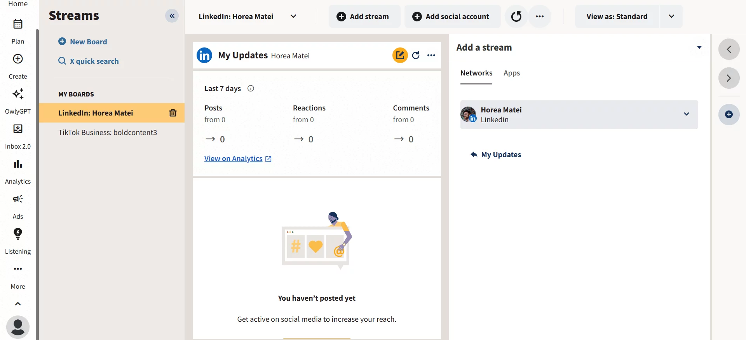Image resolution: width=746 pixels, height=340 pixels.
Task: Switch to the Networks tab
Action: [476, 73]
